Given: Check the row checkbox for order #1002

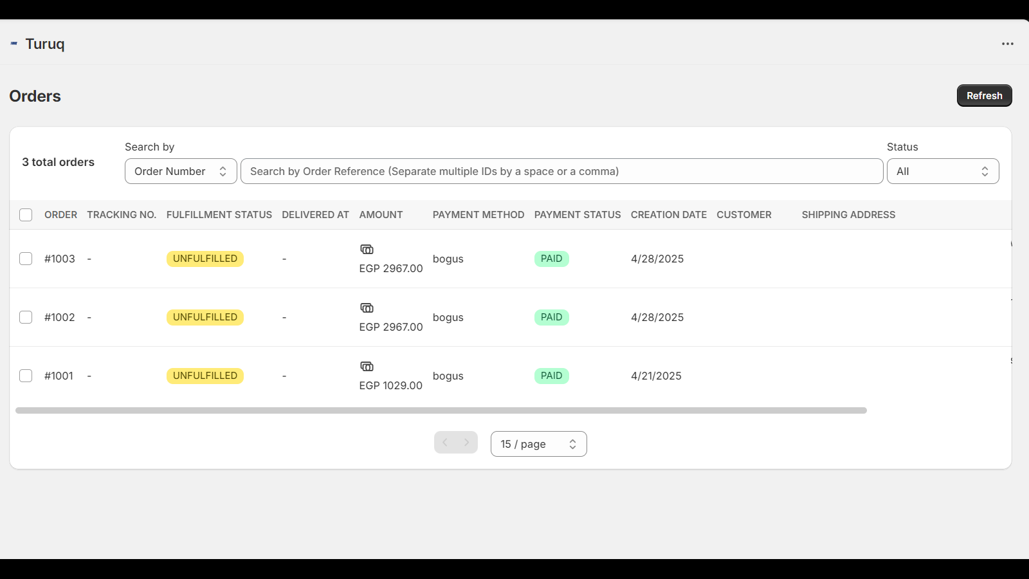Looking at the screenshot, I should pos(26,317).
